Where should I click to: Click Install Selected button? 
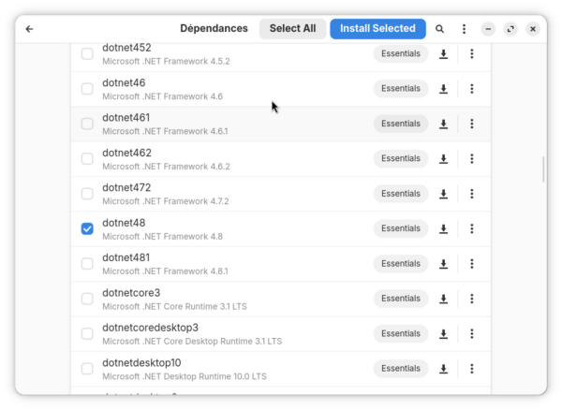377,29
